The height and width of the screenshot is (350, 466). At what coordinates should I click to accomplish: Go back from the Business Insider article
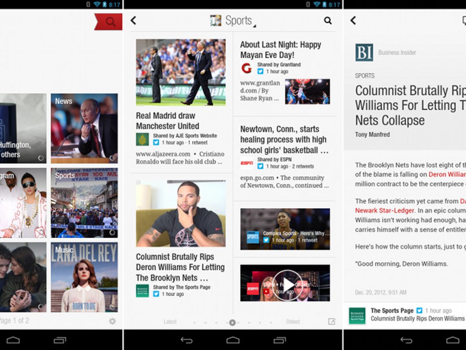(353, 21)
